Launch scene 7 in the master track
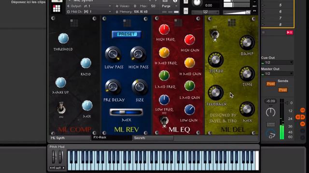 pyautogui.click(x=264, y=18)
